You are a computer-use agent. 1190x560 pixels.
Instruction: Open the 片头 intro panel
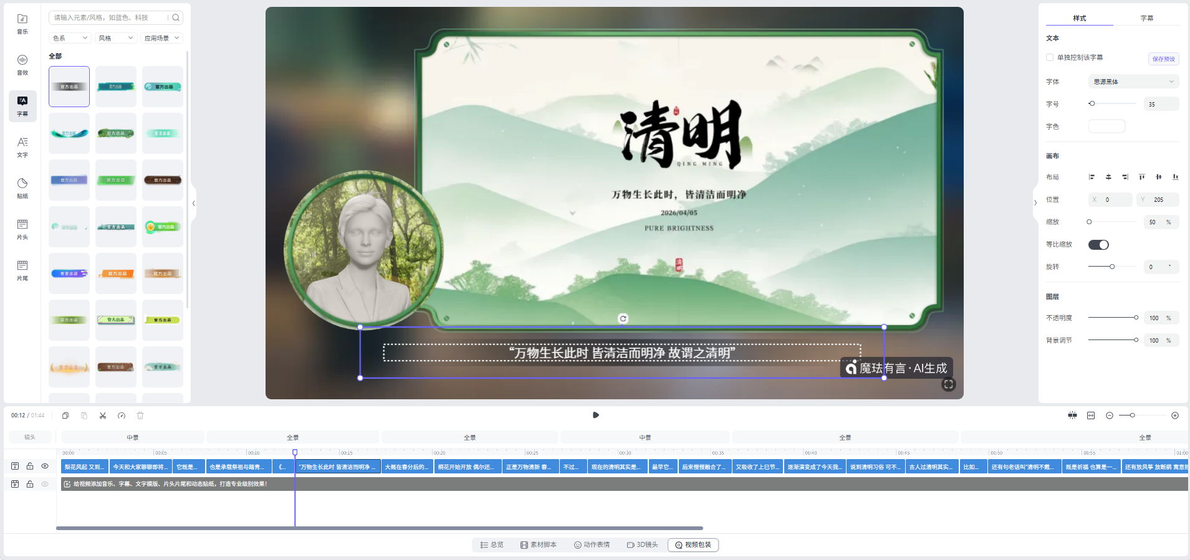[x=22, y=229]
